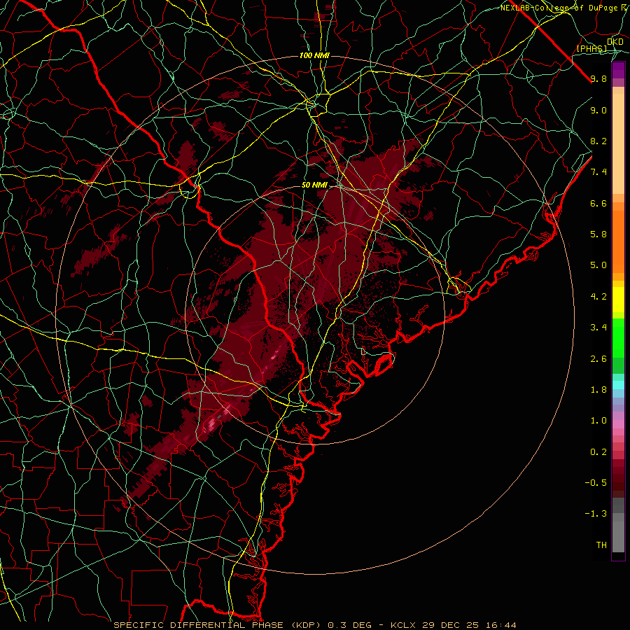Select the 1.8 value on the scale
Viewport: 630px width, 630px height.
[598, 390]
